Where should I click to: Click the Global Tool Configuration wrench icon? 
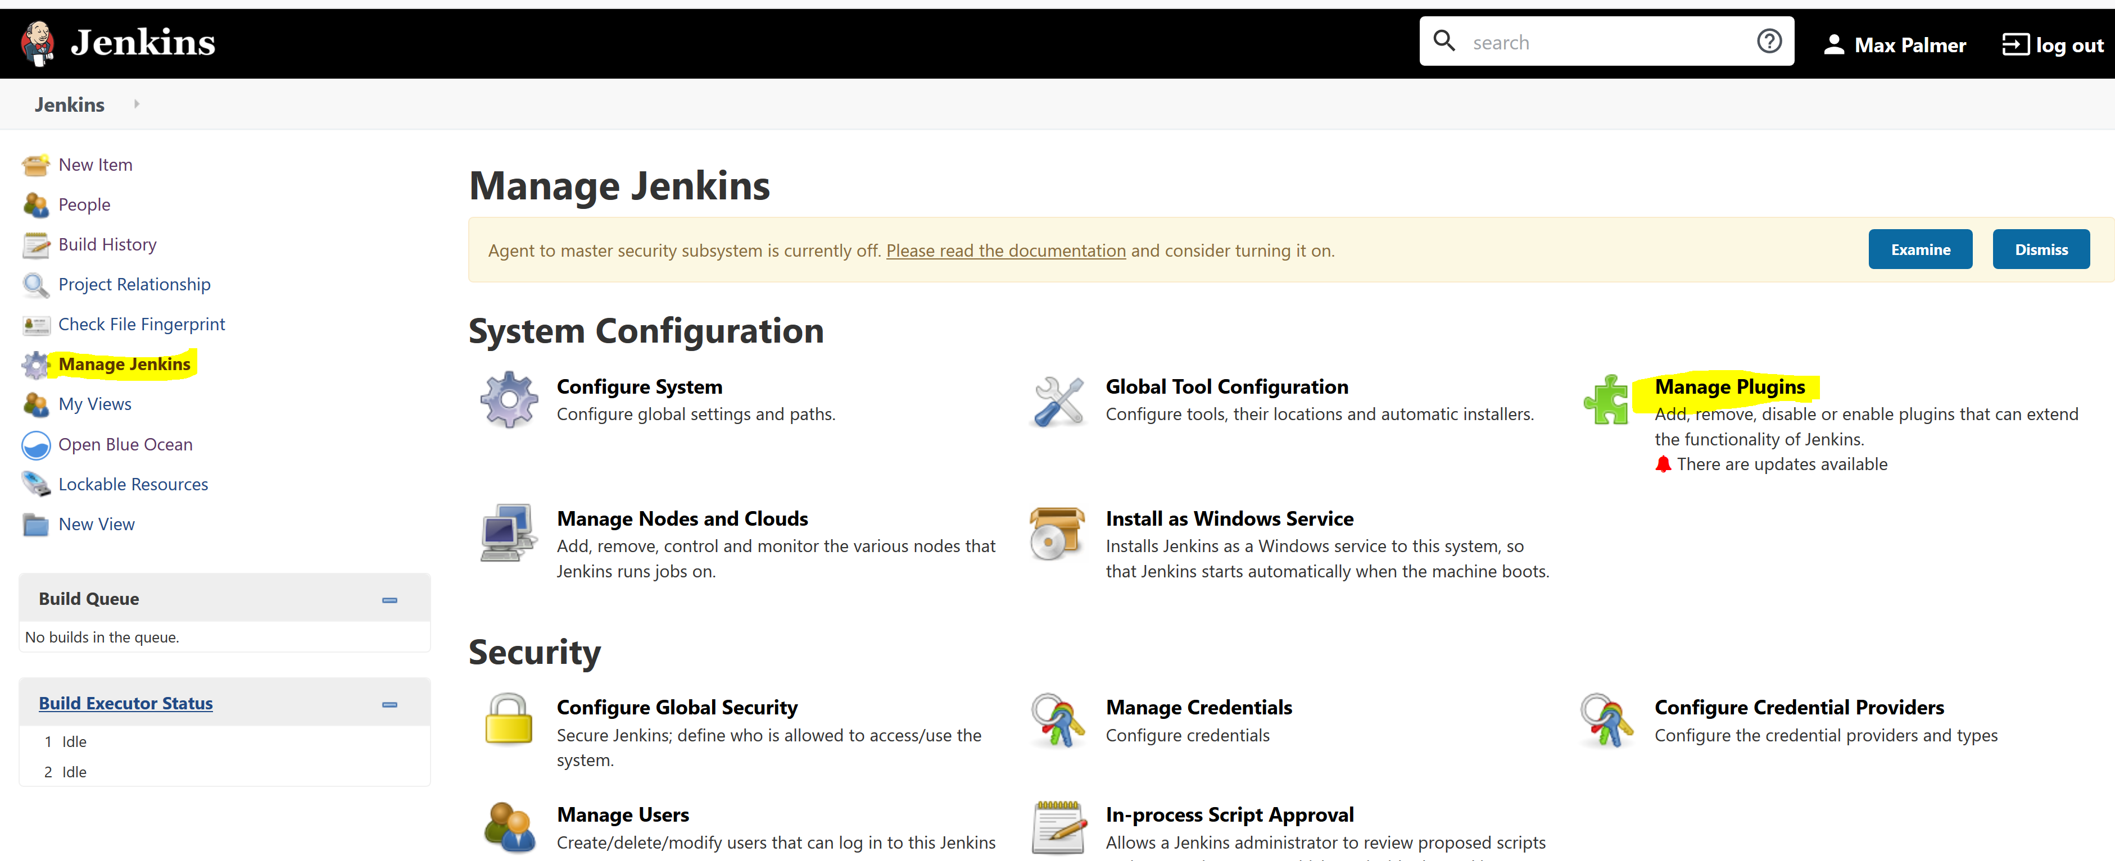1058,400
